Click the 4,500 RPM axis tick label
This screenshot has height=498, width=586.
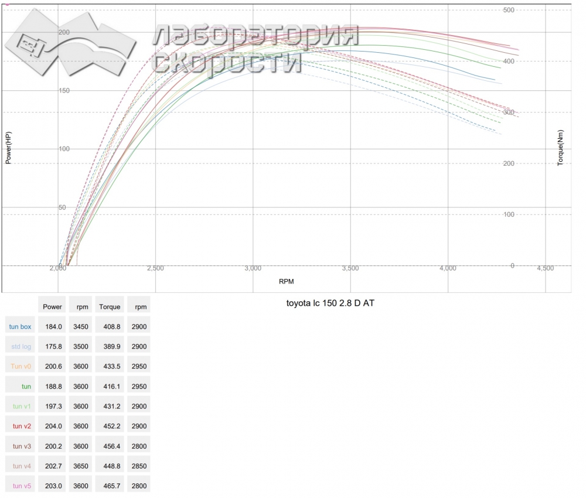(545, 268)
